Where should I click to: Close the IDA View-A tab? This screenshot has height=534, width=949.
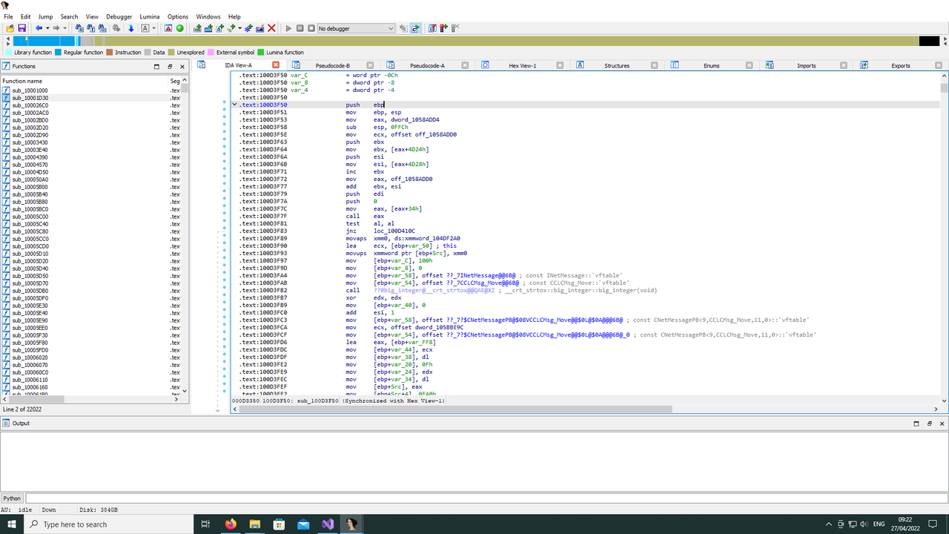point(276,65)
